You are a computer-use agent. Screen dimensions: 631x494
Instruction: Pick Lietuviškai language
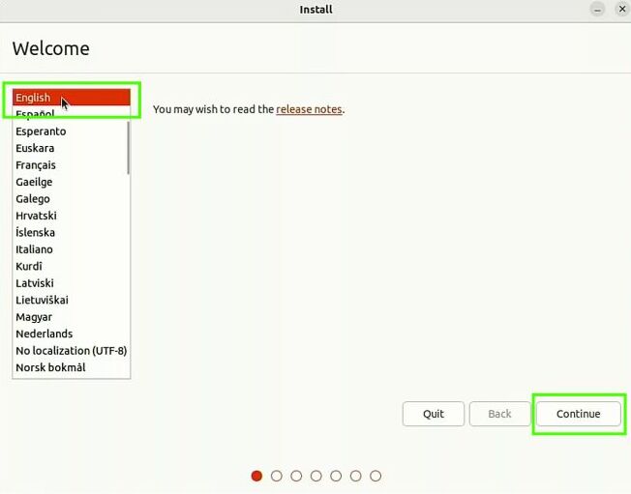pyautogui.click(x=72, y=301)
